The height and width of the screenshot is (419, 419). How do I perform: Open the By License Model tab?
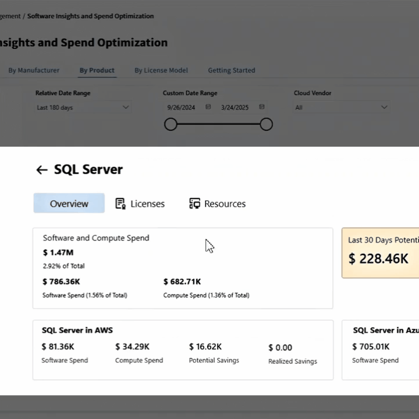click(161, 70)
